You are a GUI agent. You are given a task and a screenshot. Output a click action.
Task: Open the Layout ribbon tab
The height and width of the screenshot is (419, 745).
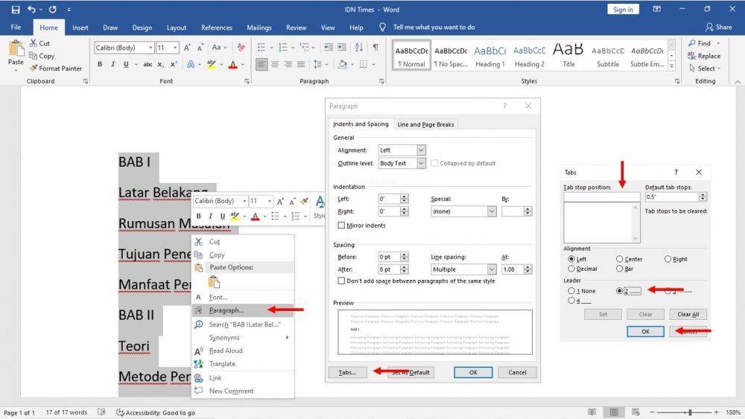point(177,28)
